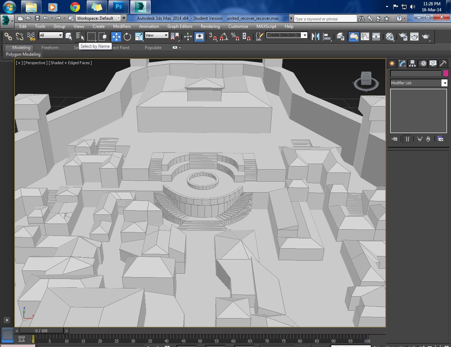Image resolution: width=451 pixels, height=347 pixels.
Task: Open the View reference coordinate dropdown
Action: [156, 35]
